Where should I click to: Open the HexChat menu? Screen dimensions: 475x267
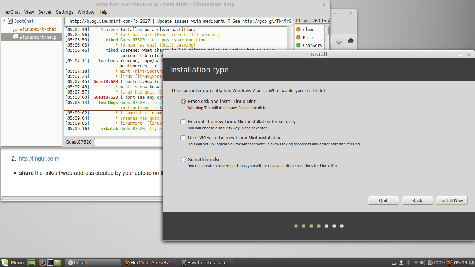coord(11,12)
